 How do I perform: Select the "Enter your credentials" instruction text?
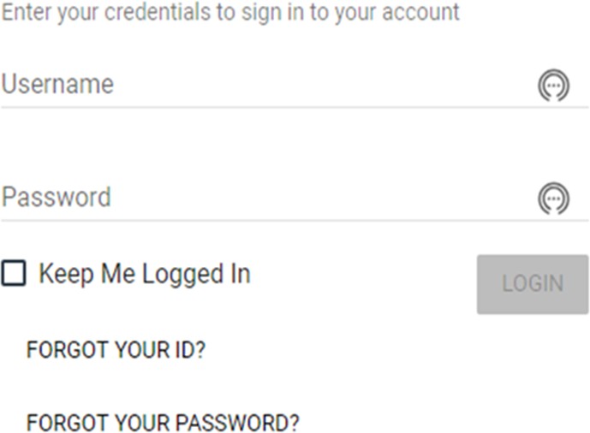coord(230,12)
